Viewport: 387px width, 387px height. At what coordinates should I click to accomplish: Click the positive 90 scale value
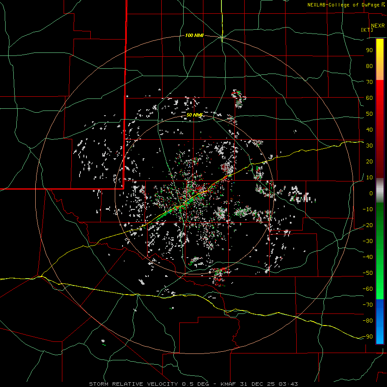click(x=369, y=50)
